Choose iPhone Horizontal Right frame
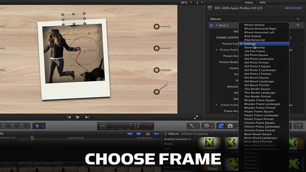Screen dimensions: 306x172 click(x=260, y=29)
